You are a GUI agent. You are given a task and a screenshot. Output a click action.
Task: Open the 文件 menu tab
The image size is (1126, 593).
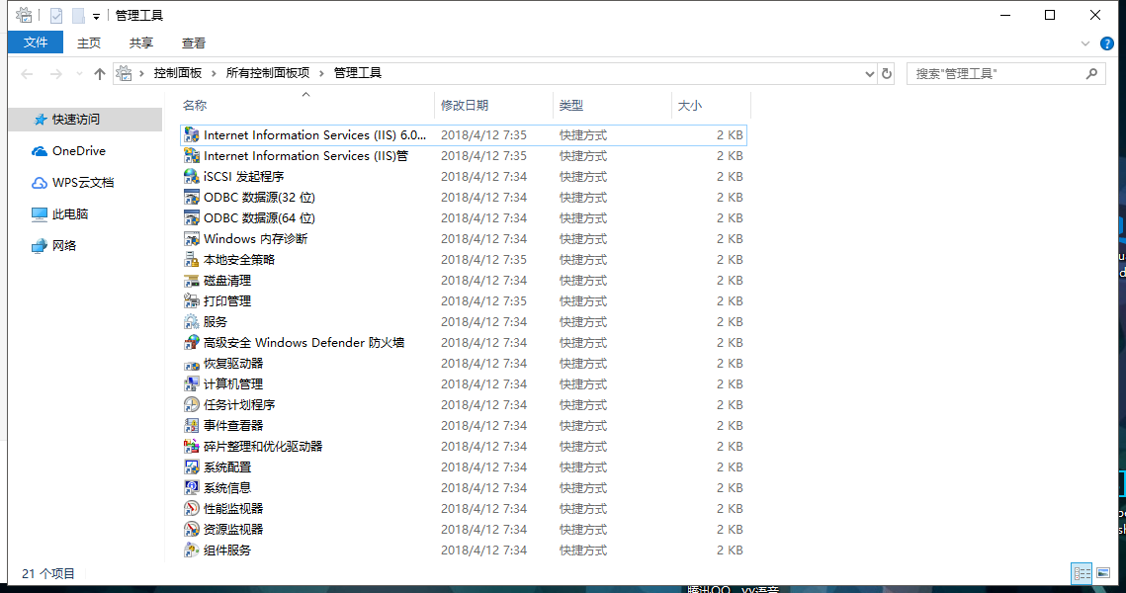(x=36, y=42)
